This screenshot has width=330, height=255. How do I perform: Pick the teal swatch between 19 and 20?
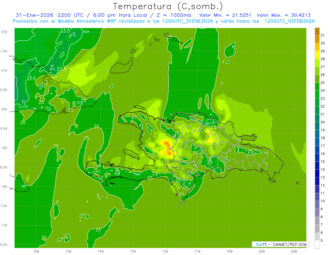coord(317,126)
